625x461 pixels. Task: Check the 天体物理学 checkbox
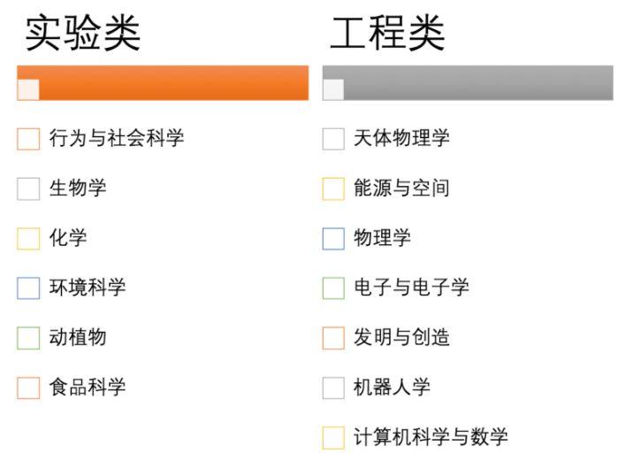point(333,139)
